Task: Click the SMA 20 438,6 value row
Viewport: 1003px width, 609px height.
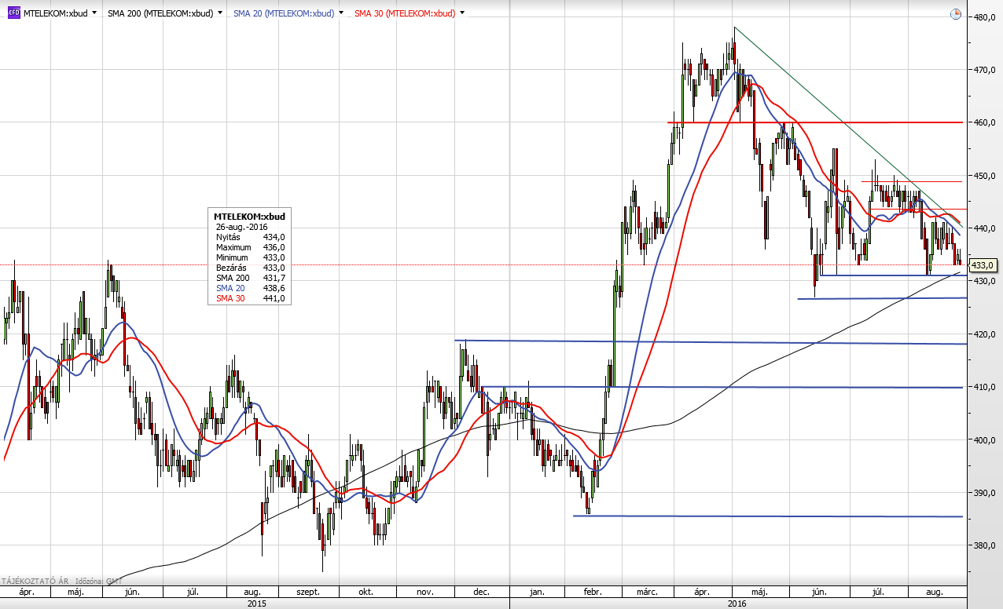Action: 249,288
